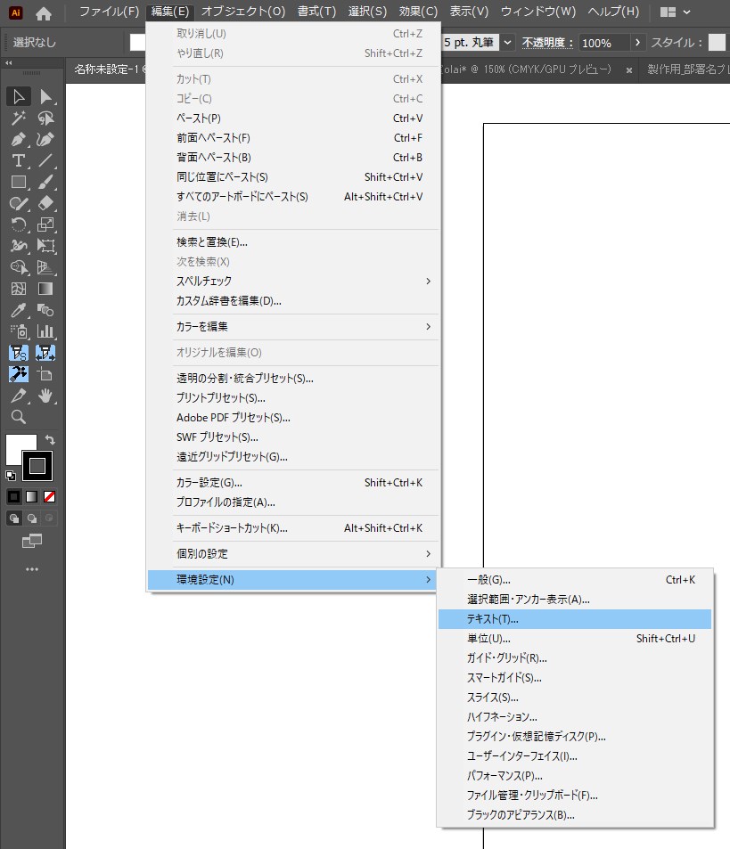This screenshot has width=730, height=849.
Task: Open the brush definition dropdown
Action: (x=507, y=42)
